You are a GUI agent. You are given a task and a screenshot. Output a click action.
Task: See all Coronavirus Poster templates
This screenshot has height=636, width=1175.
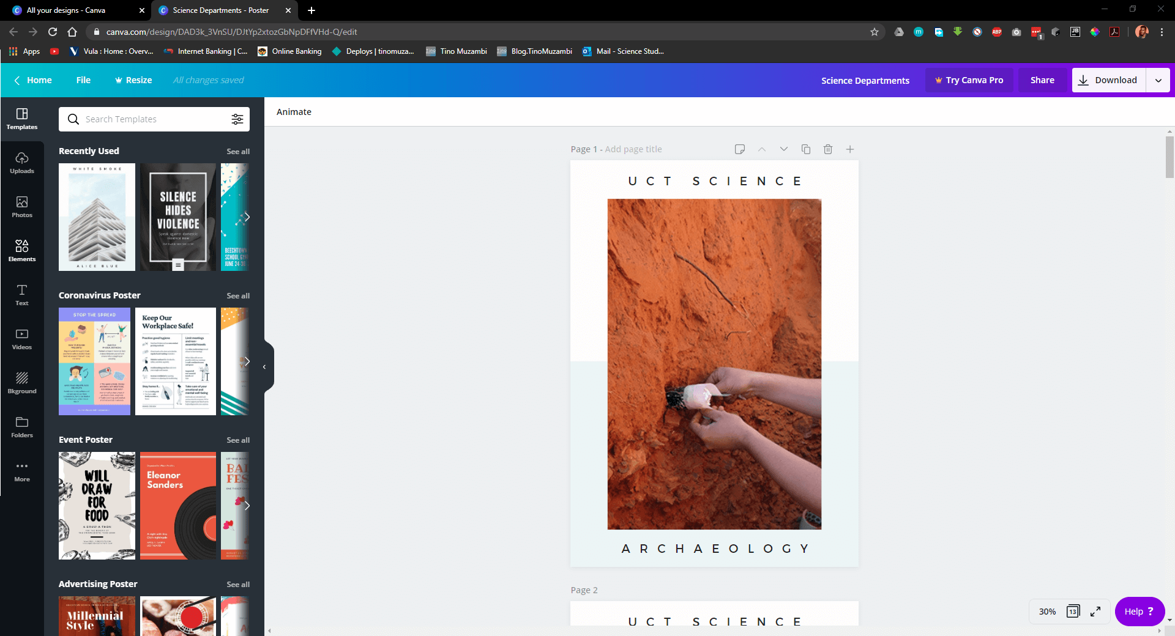pyautogui.click(x=238, y=296)
